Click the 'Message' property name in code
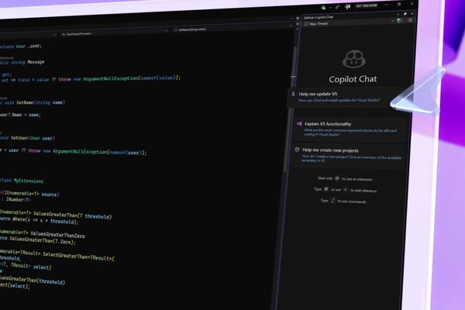Viewport: 465px width, 310px height. pyautogui.click(x=36, y=62)
